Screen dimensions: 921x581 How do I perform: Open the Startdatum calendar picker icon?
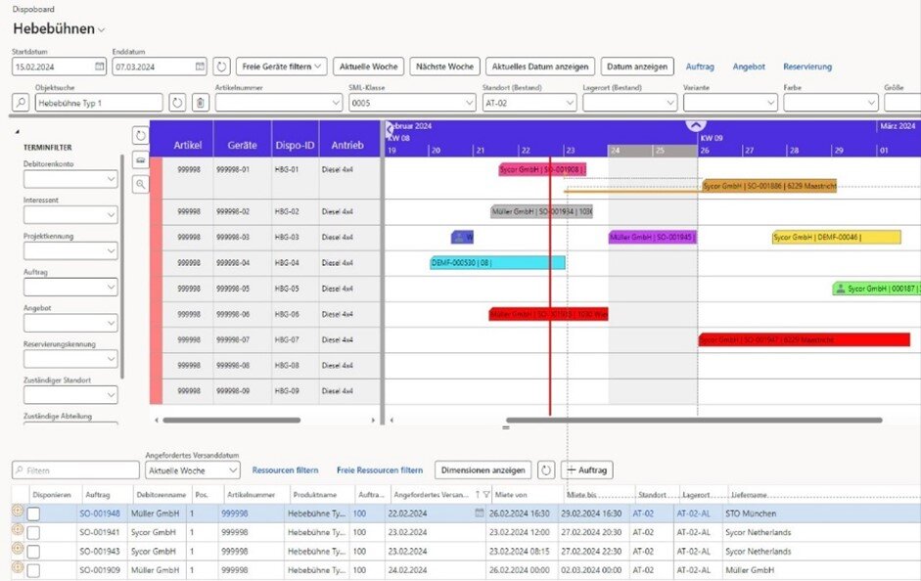[x=99, y=67]
